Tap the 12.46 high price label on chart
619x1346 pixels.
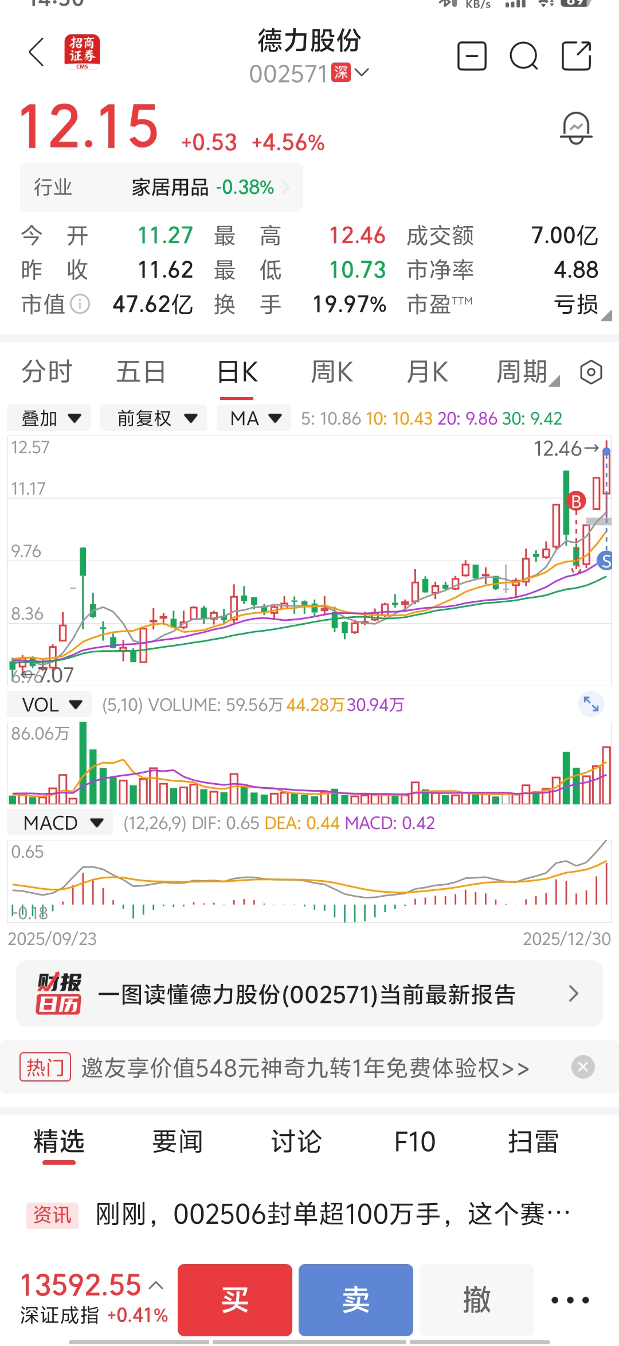[558, 449]
